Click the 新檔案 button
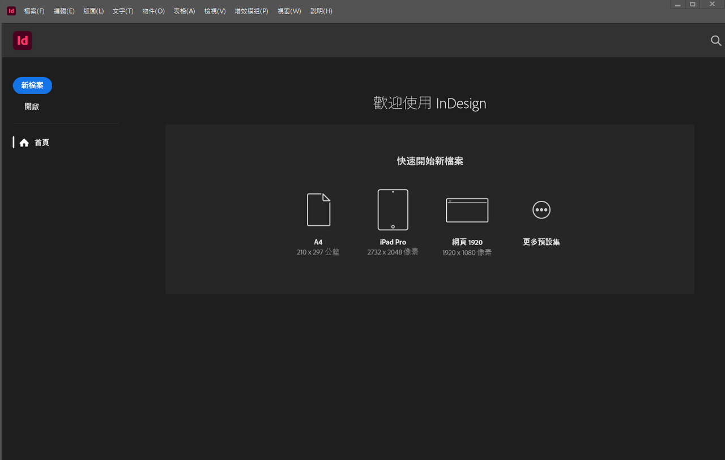Screen dimensions: 725x460 coord(32,85)
